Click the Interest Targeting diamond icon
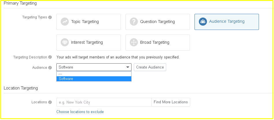274x120 pixels. 65,42
